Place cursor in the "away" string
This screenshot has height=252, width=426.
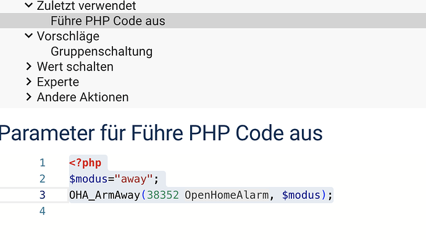point(134,179)
